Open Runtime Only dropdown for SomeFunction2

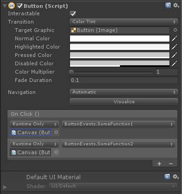34,144
